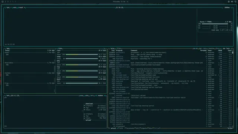The height and width of the screenshot is (134, 238).
Task: Select the dbus-broker process row
Action: (170, 110)
